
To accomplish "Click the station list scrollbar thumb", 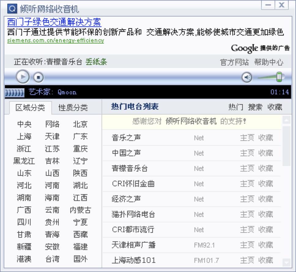I will (287, 146).
